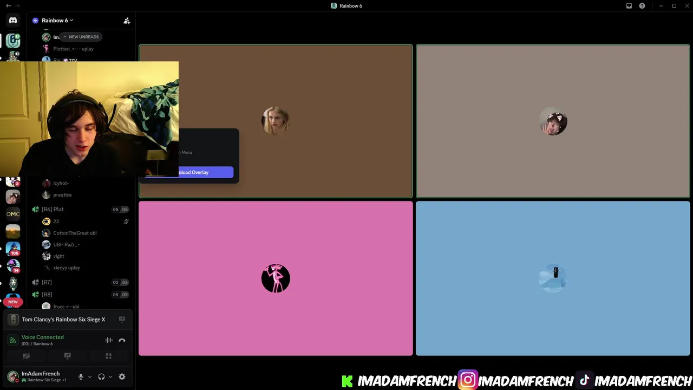Select the pink voice tile with Pink Panther avatar
Image resolution: width=693 pixels, height=390 pixels.
coord(276,278)
